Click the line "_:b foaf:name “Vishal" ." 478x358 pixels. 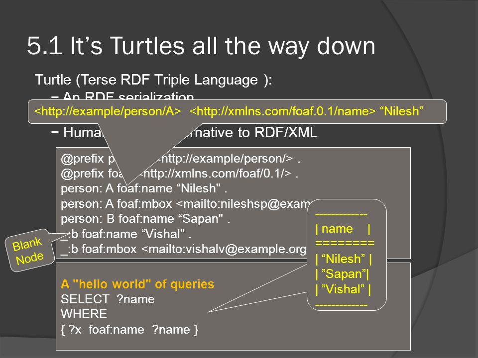coord(126,234)
